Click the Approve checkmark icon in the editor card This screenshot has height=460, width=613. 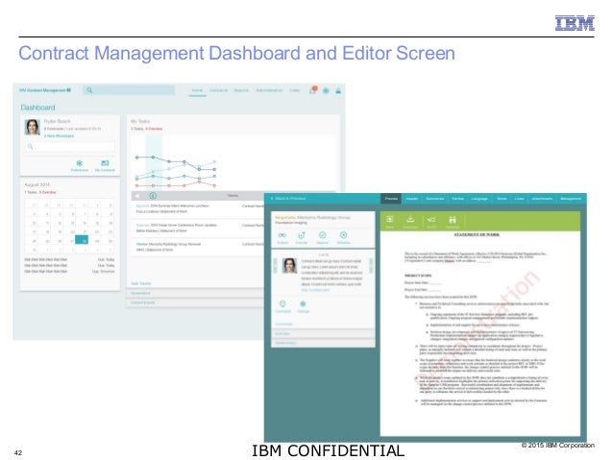pyautogui.click(x=323, y=235)
